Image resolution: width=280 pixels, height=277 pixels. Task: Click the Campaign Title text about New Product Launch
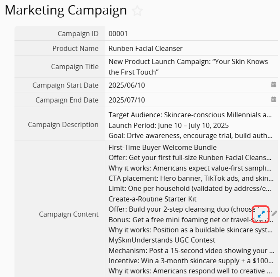pos(188,67)
